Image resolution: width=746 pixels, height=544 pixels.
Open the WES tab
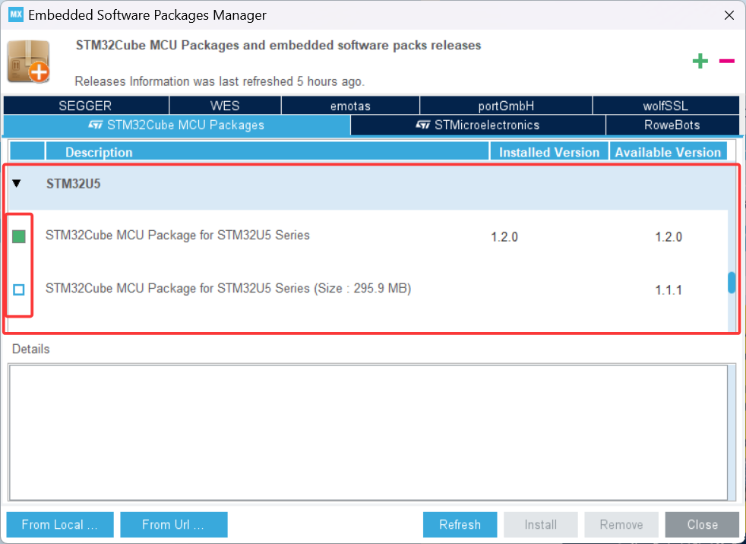click(225, 105)
